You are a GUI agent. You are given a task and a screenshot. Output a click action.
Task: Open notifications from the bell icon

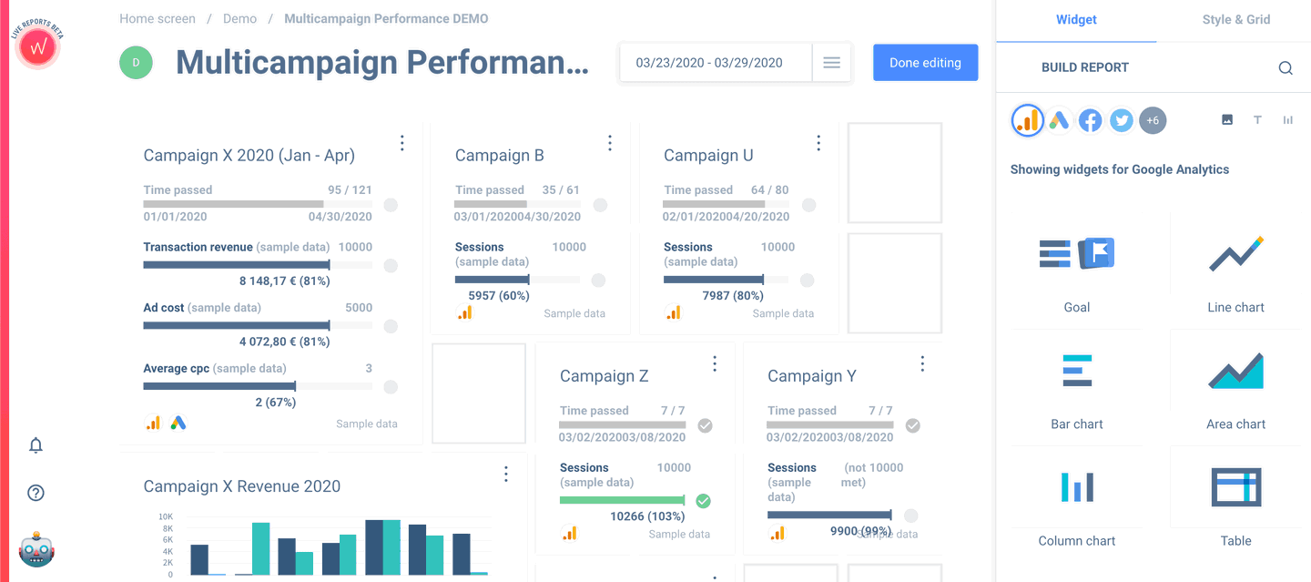tap(36, 444)
